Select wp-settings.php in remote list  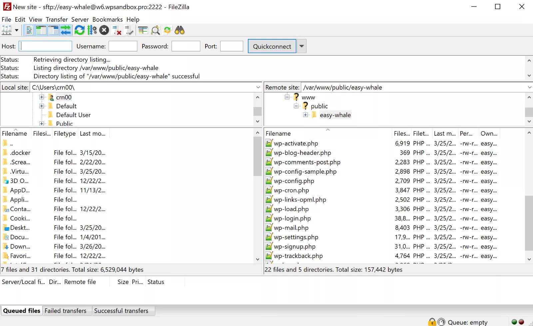point(296,237)
